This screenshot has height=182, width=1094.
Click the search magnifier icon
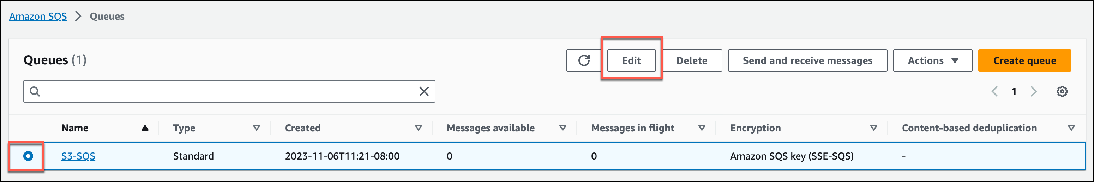[x=35, y=91]
